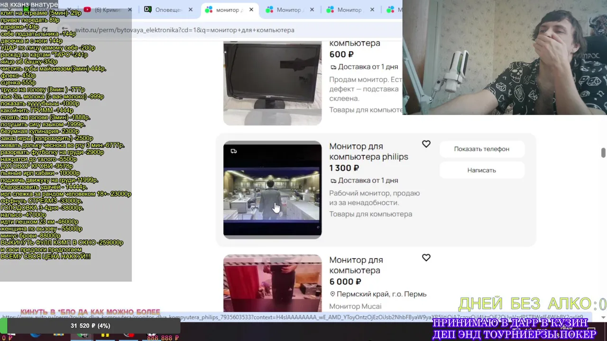Open "Монитор для компьютера philips" listing title
This screenshot has height=341, width=607.
(368, 152)
